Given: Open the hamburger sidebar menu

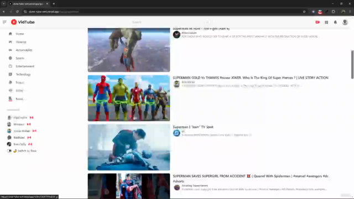Looking at the screenshot, I should (4, 22).
